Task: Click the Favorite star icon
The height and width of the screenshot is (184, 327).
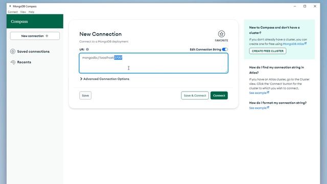Action: coord(221,34)
